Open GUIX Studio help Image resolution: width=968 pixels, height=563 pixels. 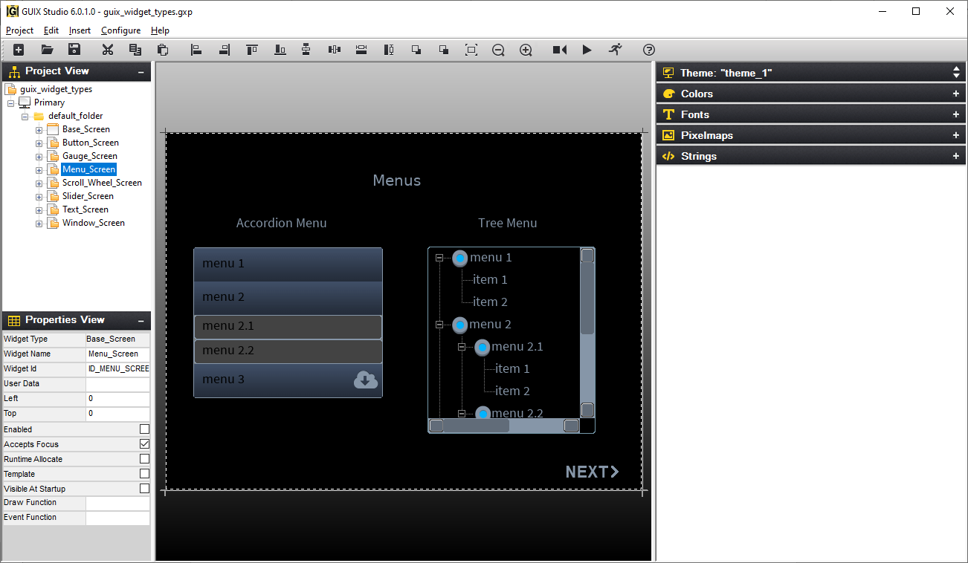pos(648,50)
